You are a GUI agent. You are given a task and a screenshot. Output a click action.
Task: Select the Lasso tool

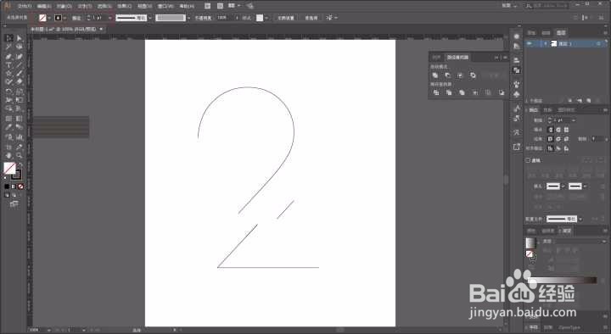pos(19,47)
